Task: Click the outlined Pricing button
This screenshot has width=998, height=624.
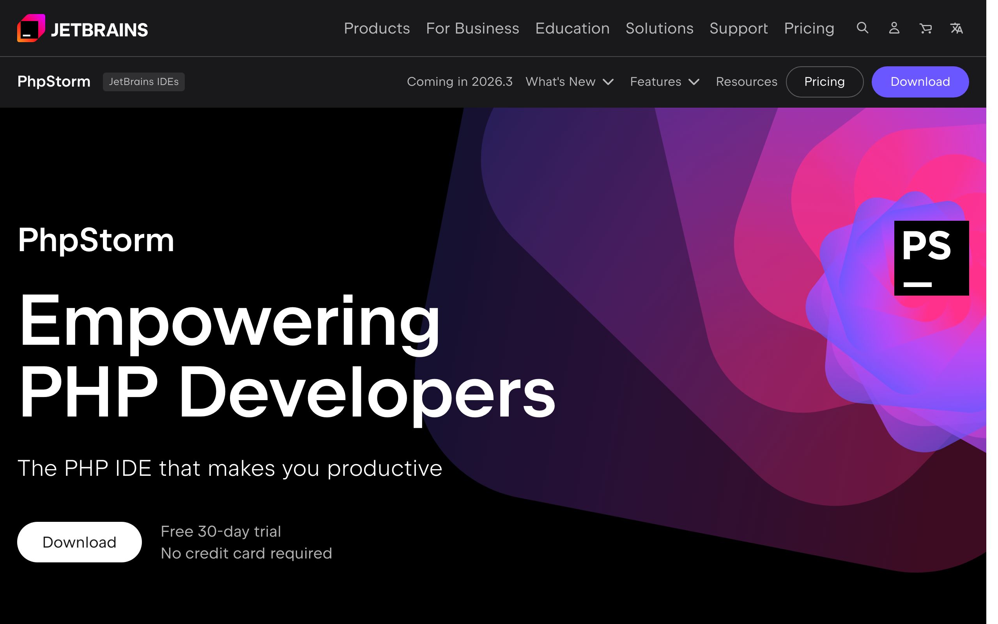Action: click(825, 82)
